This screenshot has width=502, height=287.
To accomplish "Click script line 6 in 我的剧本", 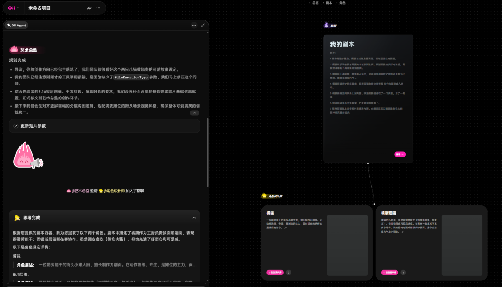I will point(355,103).
